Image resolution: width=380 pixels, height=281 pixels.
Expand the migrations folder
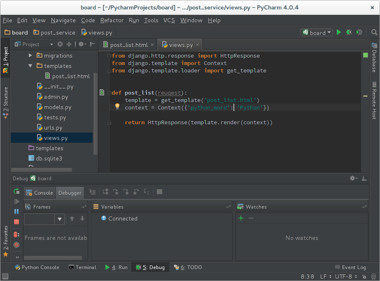click(30, 55)
